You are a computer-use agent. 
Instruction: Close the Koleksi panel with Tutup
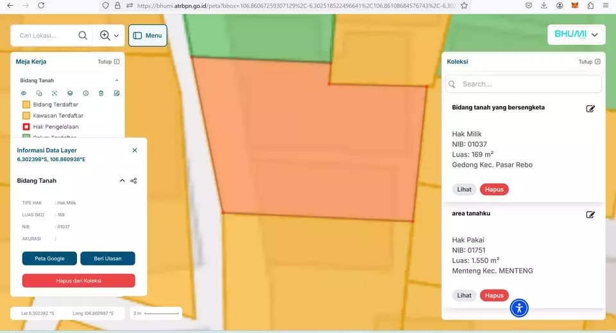pyautogui.click(x=589, y=62)
